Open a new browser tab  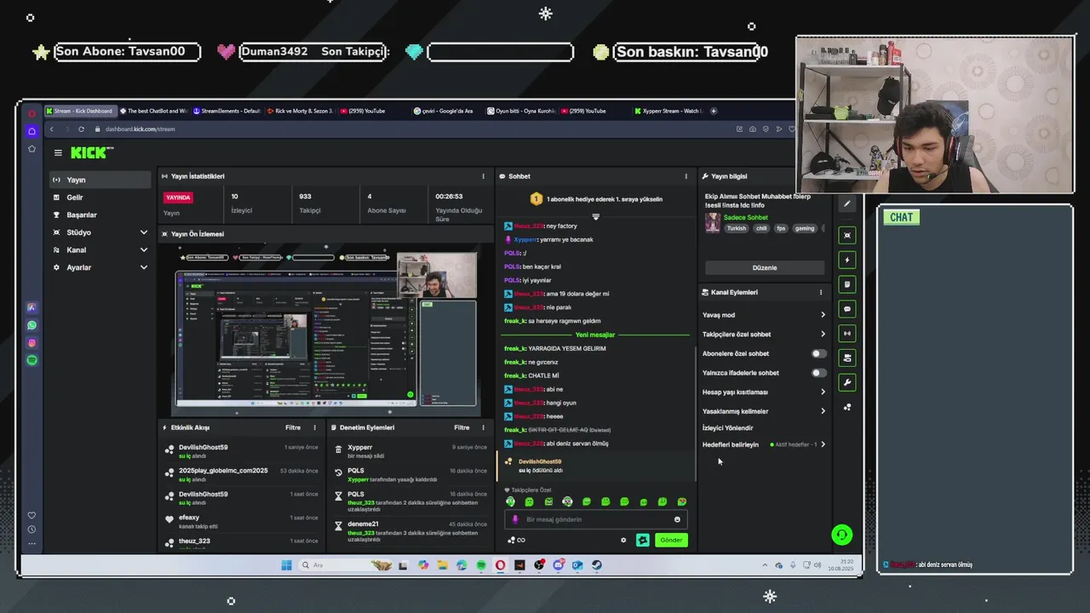(714, 111)
